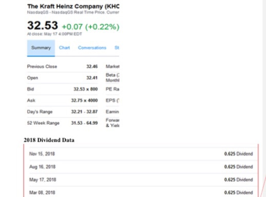This screenshot has height=197, width=266.
Task: Click the 32.53 stock price
Action: 43,26
